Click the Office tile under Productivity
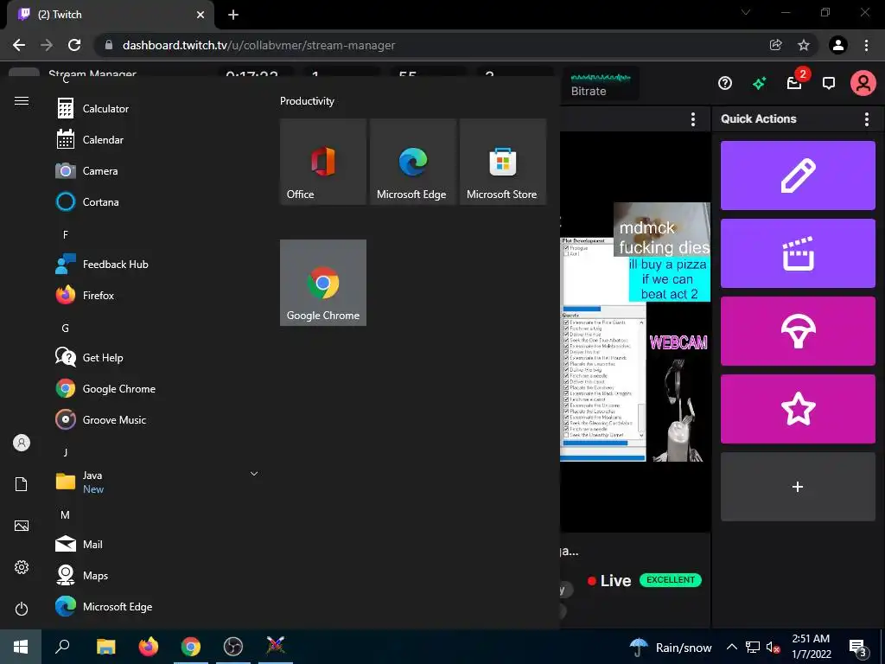The width and height of the screenshot is (885, 664). pos(323,162)
